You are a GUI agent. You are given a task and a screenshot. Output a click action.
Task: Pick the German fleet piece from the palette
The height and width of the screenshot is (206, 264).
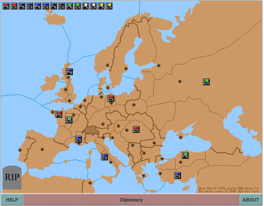[54, 6]
